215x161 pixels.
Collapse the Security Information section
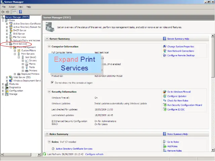click(49, 92)
